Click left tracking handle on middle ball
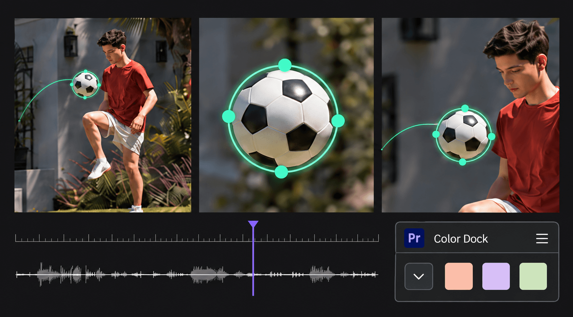Image resolution: width=573 pixels, height=317 pixels. point(228,117)
